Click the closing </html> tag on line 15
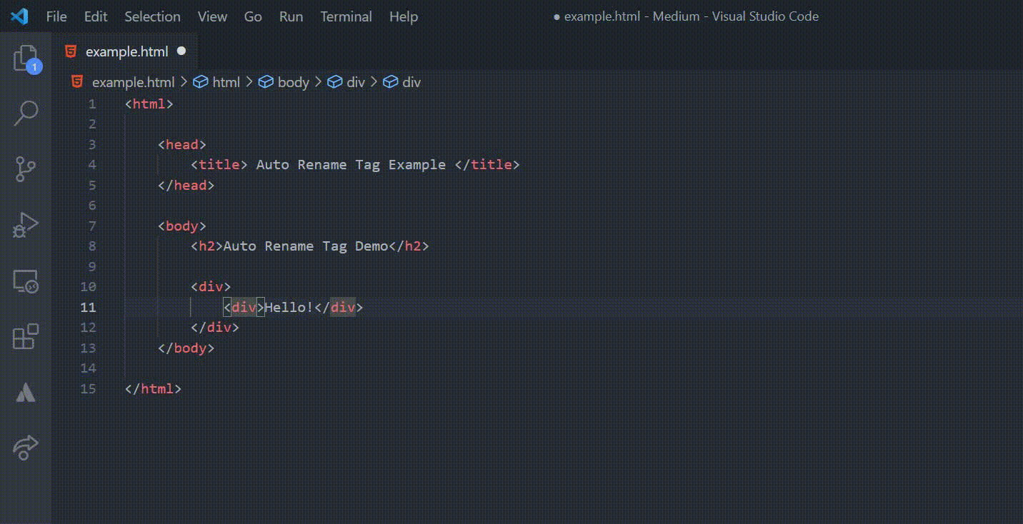The width and height of the screenshot is (1023, 524). tap(154, 389)
